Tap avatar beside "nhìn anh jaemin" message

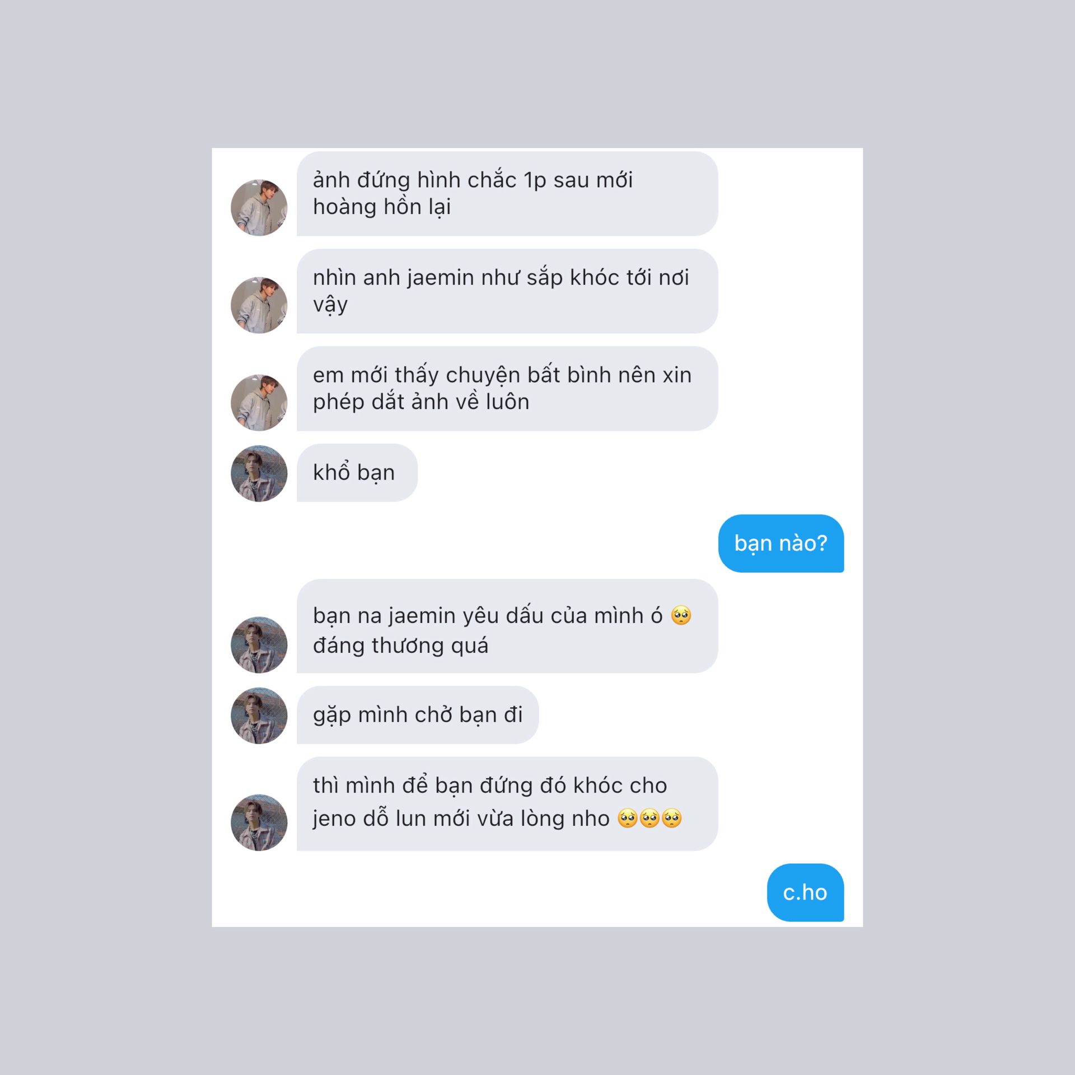[x=259, y=305]
